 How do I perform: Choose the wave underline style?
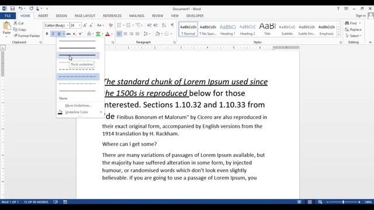[x=77, y=91]
